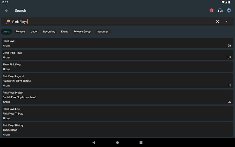Tap the magnifier search icon
This screenshot has width=235, height=147.
tap(8, 22)
